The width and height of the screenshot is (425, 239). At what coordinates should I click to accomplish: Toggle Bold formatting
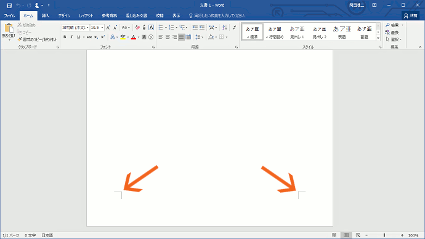pyautogui.click(x=65, y=37)
